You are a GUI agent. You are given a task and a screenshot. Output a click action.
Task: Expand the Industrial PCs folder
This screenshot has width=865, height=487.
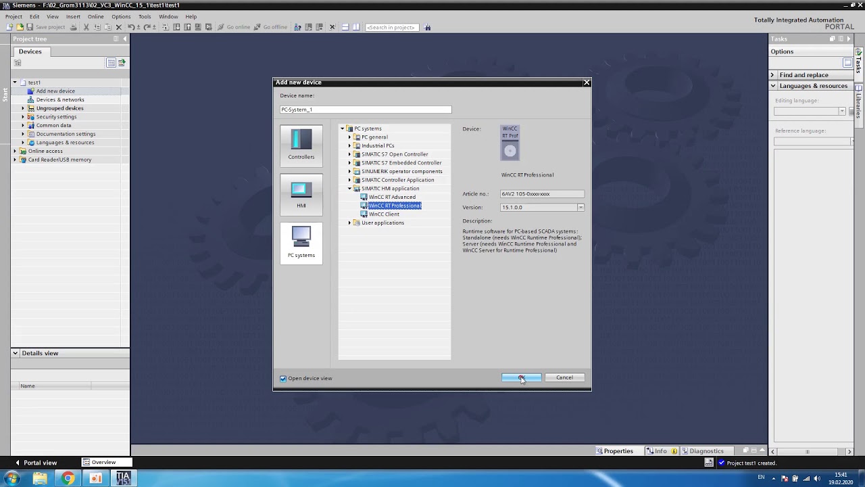click(x=350, y=145)
